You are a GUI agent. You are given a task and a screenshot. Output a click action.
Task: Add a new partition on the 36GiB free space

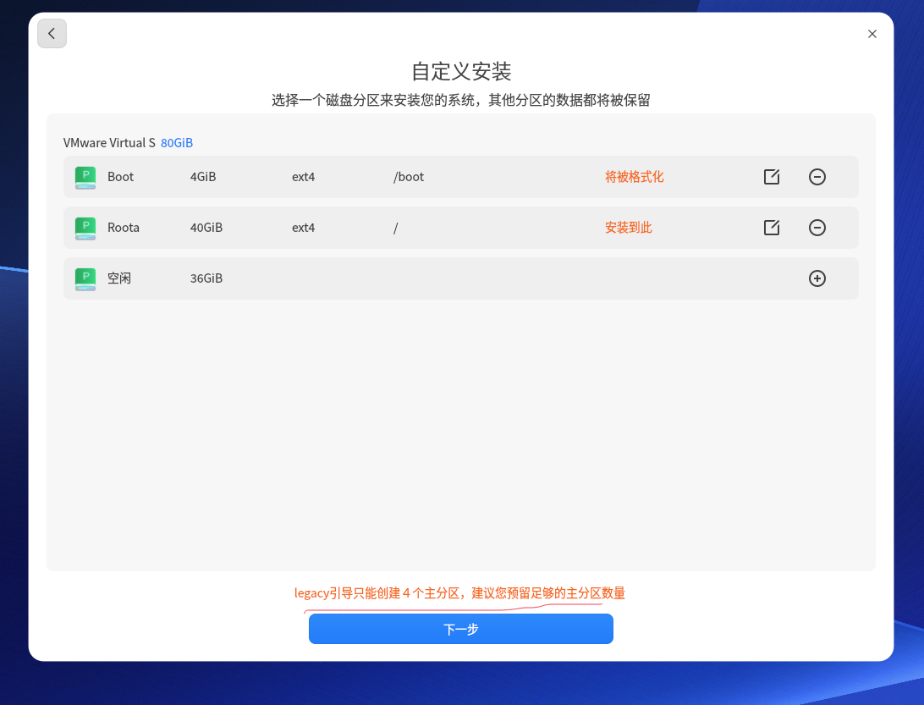tap(817, 278)
